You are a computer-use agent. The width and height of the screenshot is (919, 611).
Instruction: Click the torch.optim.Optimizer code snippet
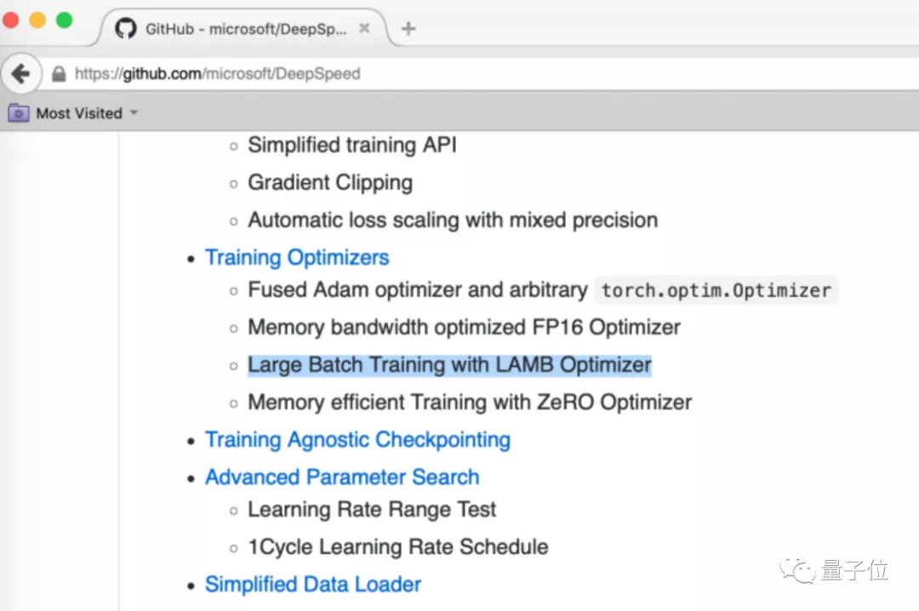click(x=716, y=290)
